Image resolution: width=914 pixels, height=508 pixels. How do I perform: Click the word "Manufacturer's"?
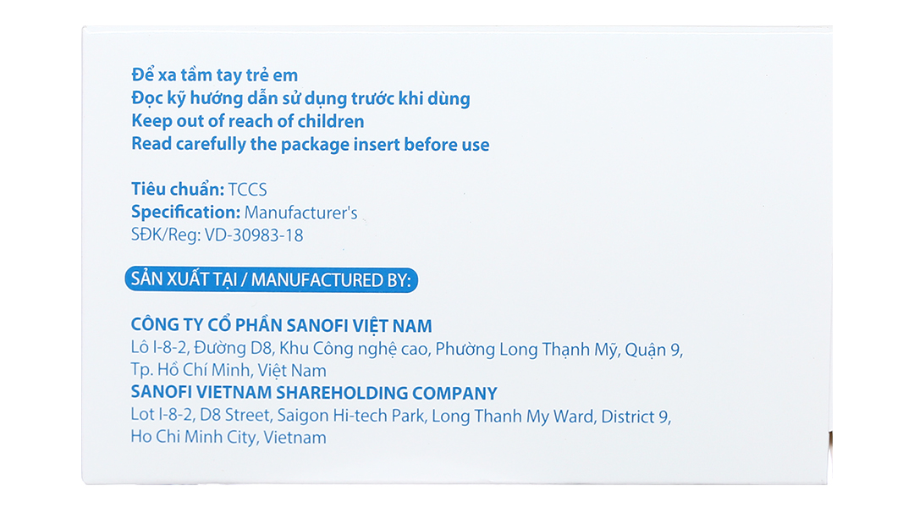301,213
